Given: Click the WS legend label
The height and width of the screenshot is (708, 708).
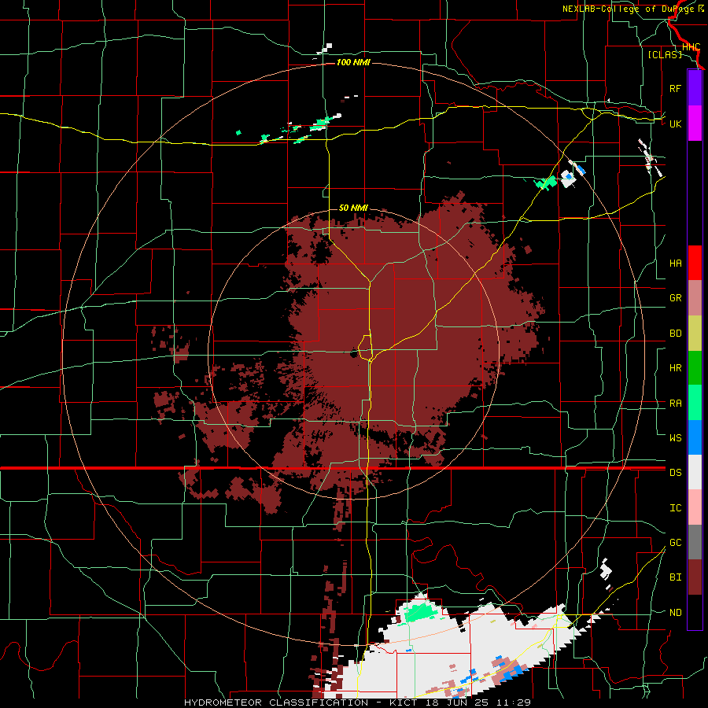Looking at the screenshot, I should pos(675,438).
